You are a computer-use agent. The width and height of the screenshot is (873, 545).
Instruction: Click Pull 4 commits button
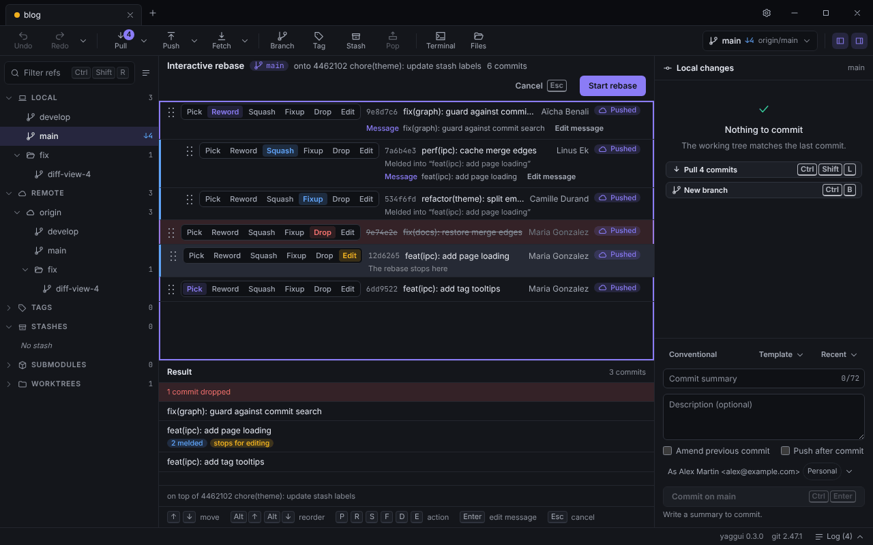tap(764, 170)
